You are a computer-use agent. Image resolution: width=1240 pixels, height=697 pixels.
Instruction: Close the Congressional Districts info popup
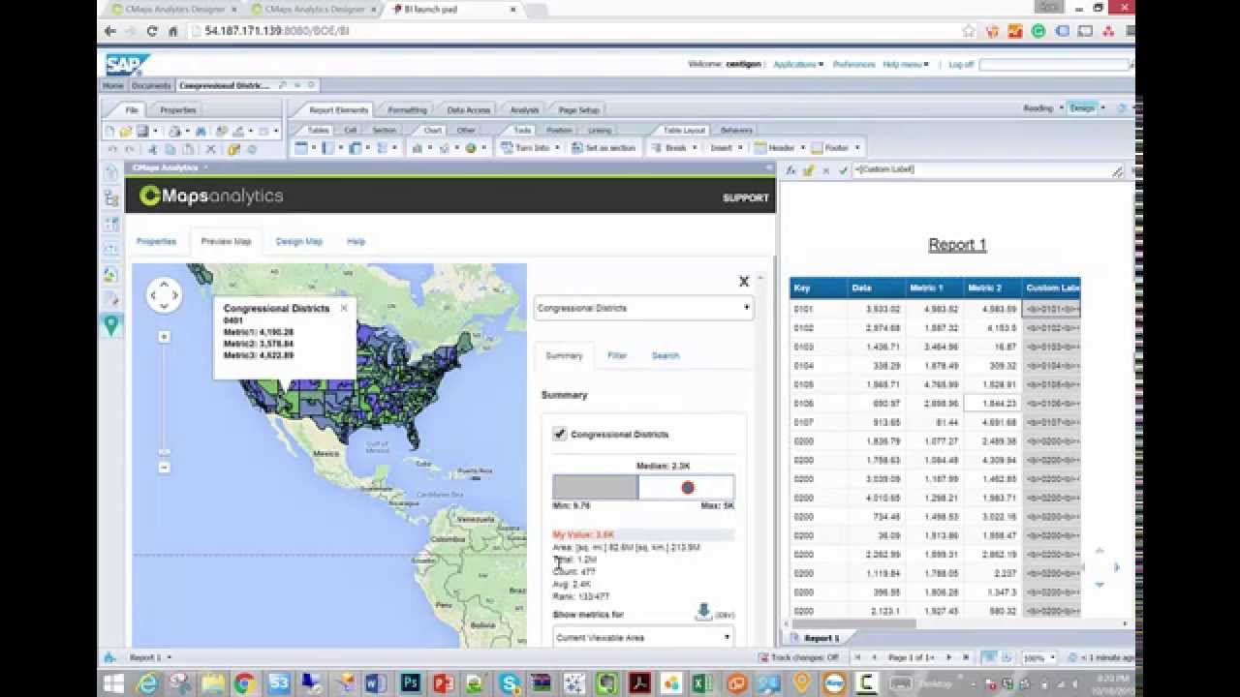[344, 308]
